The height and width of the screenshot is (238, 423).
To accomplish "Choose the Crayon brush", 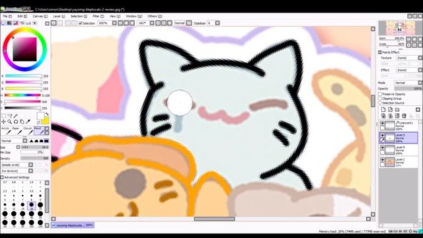I will point(28,131).
